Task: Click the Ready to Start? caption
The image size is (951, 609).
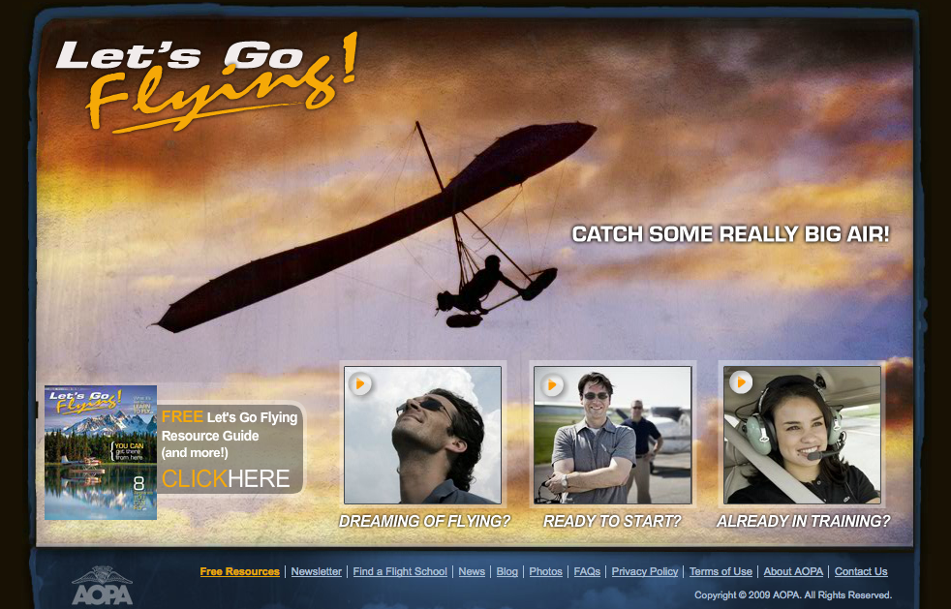Action: click(x=612, y=521)
